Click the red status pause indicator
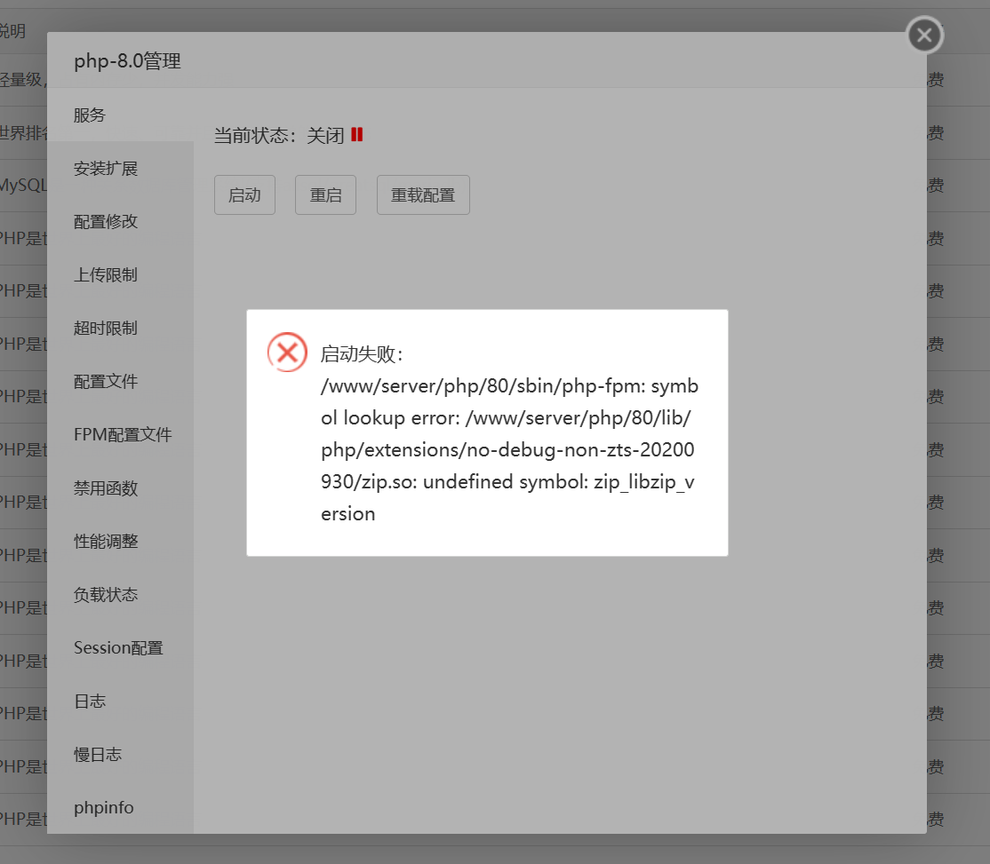990x864 pixels. 356,134
